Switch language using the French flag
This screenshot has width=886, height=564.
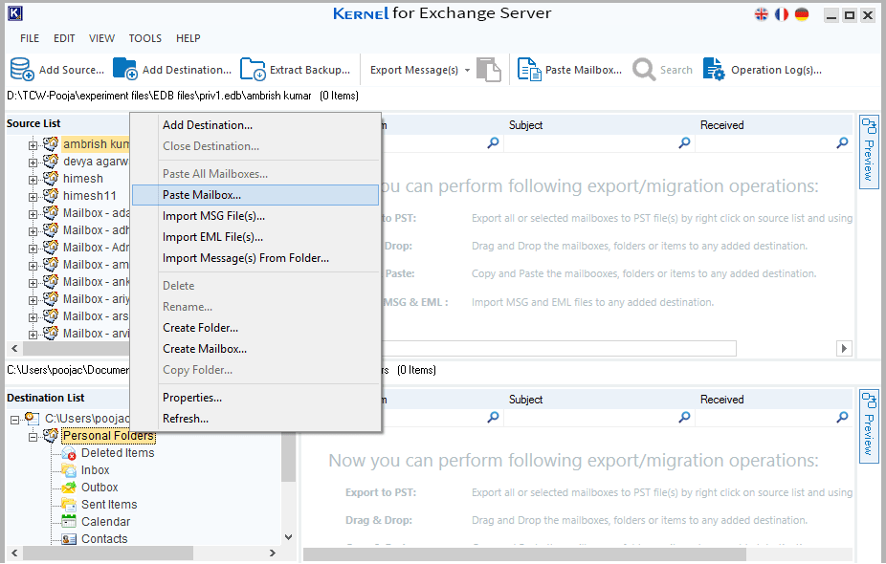(782, 14)
